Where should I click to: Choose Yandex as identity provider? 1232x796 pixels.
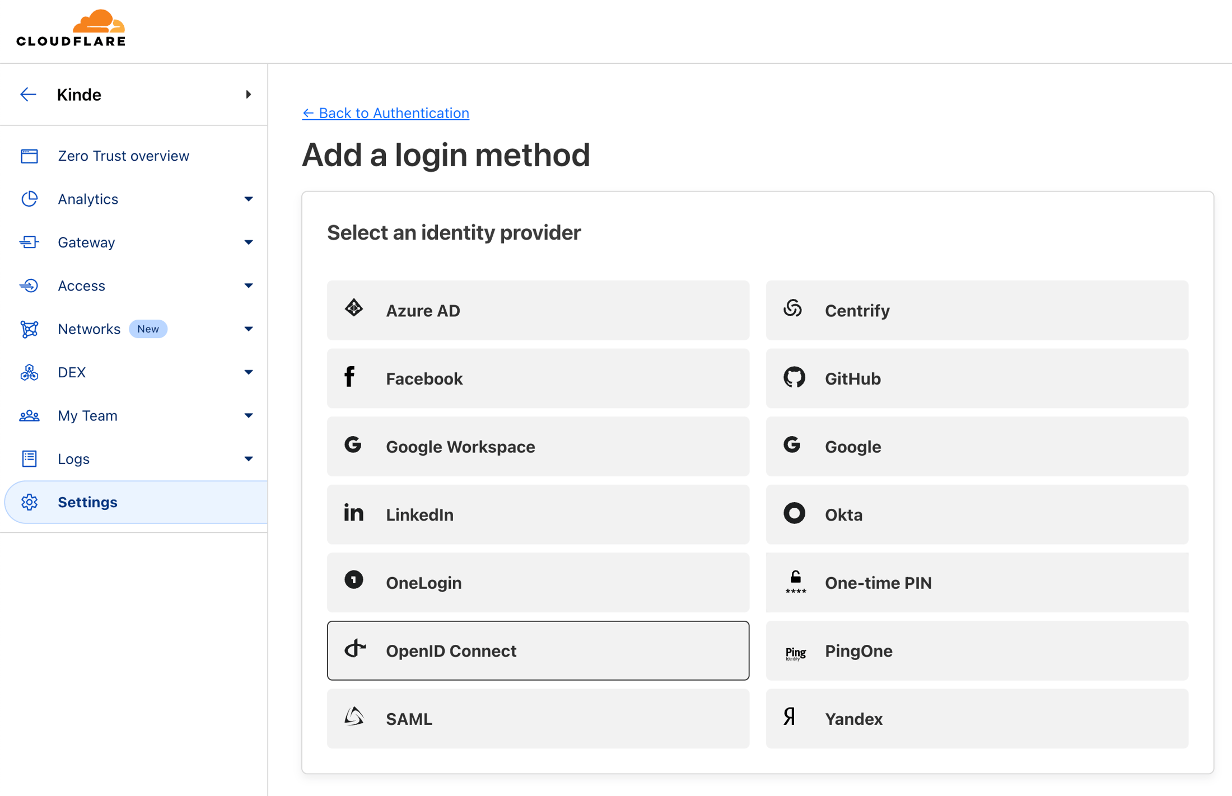[x=977, y=719]
